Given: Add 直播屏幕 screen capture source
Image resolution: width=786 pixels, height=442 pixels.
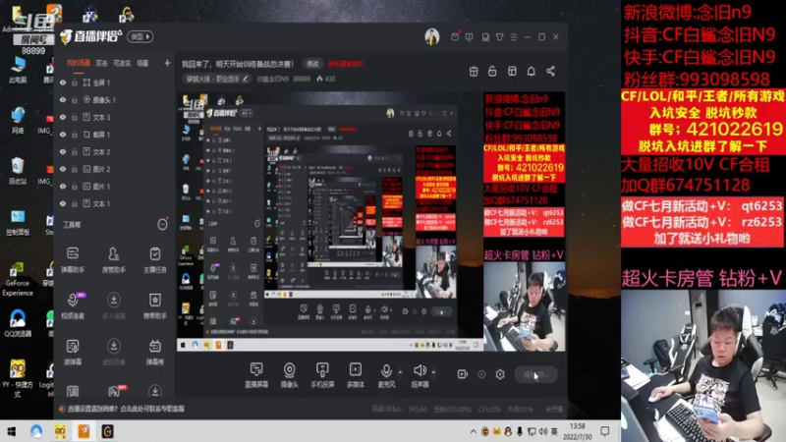Looking at the screenshot, I should (256, 375).
